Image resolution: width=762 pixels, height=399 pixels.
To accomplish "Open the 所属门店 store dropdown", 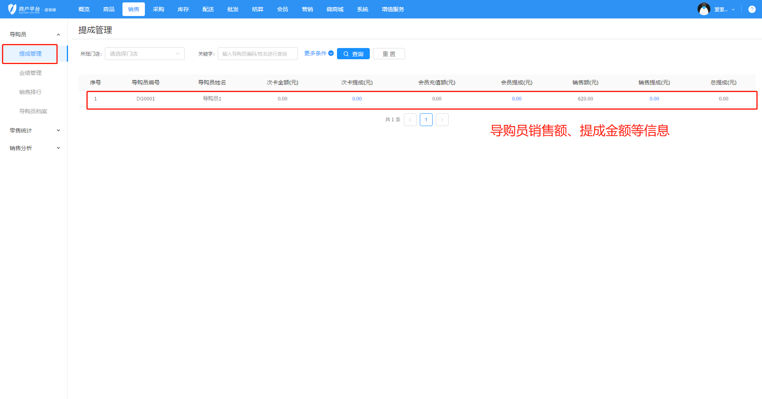I will [x=144, y=54].
